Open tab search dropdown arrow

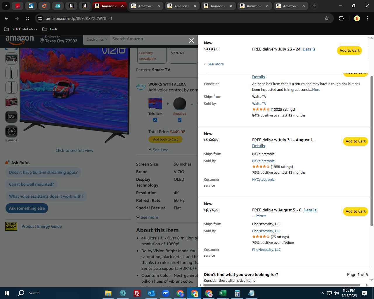point(6,6)
